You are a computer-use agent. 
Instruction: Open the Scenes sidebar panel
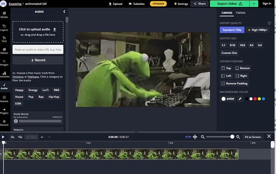(4, 99)
